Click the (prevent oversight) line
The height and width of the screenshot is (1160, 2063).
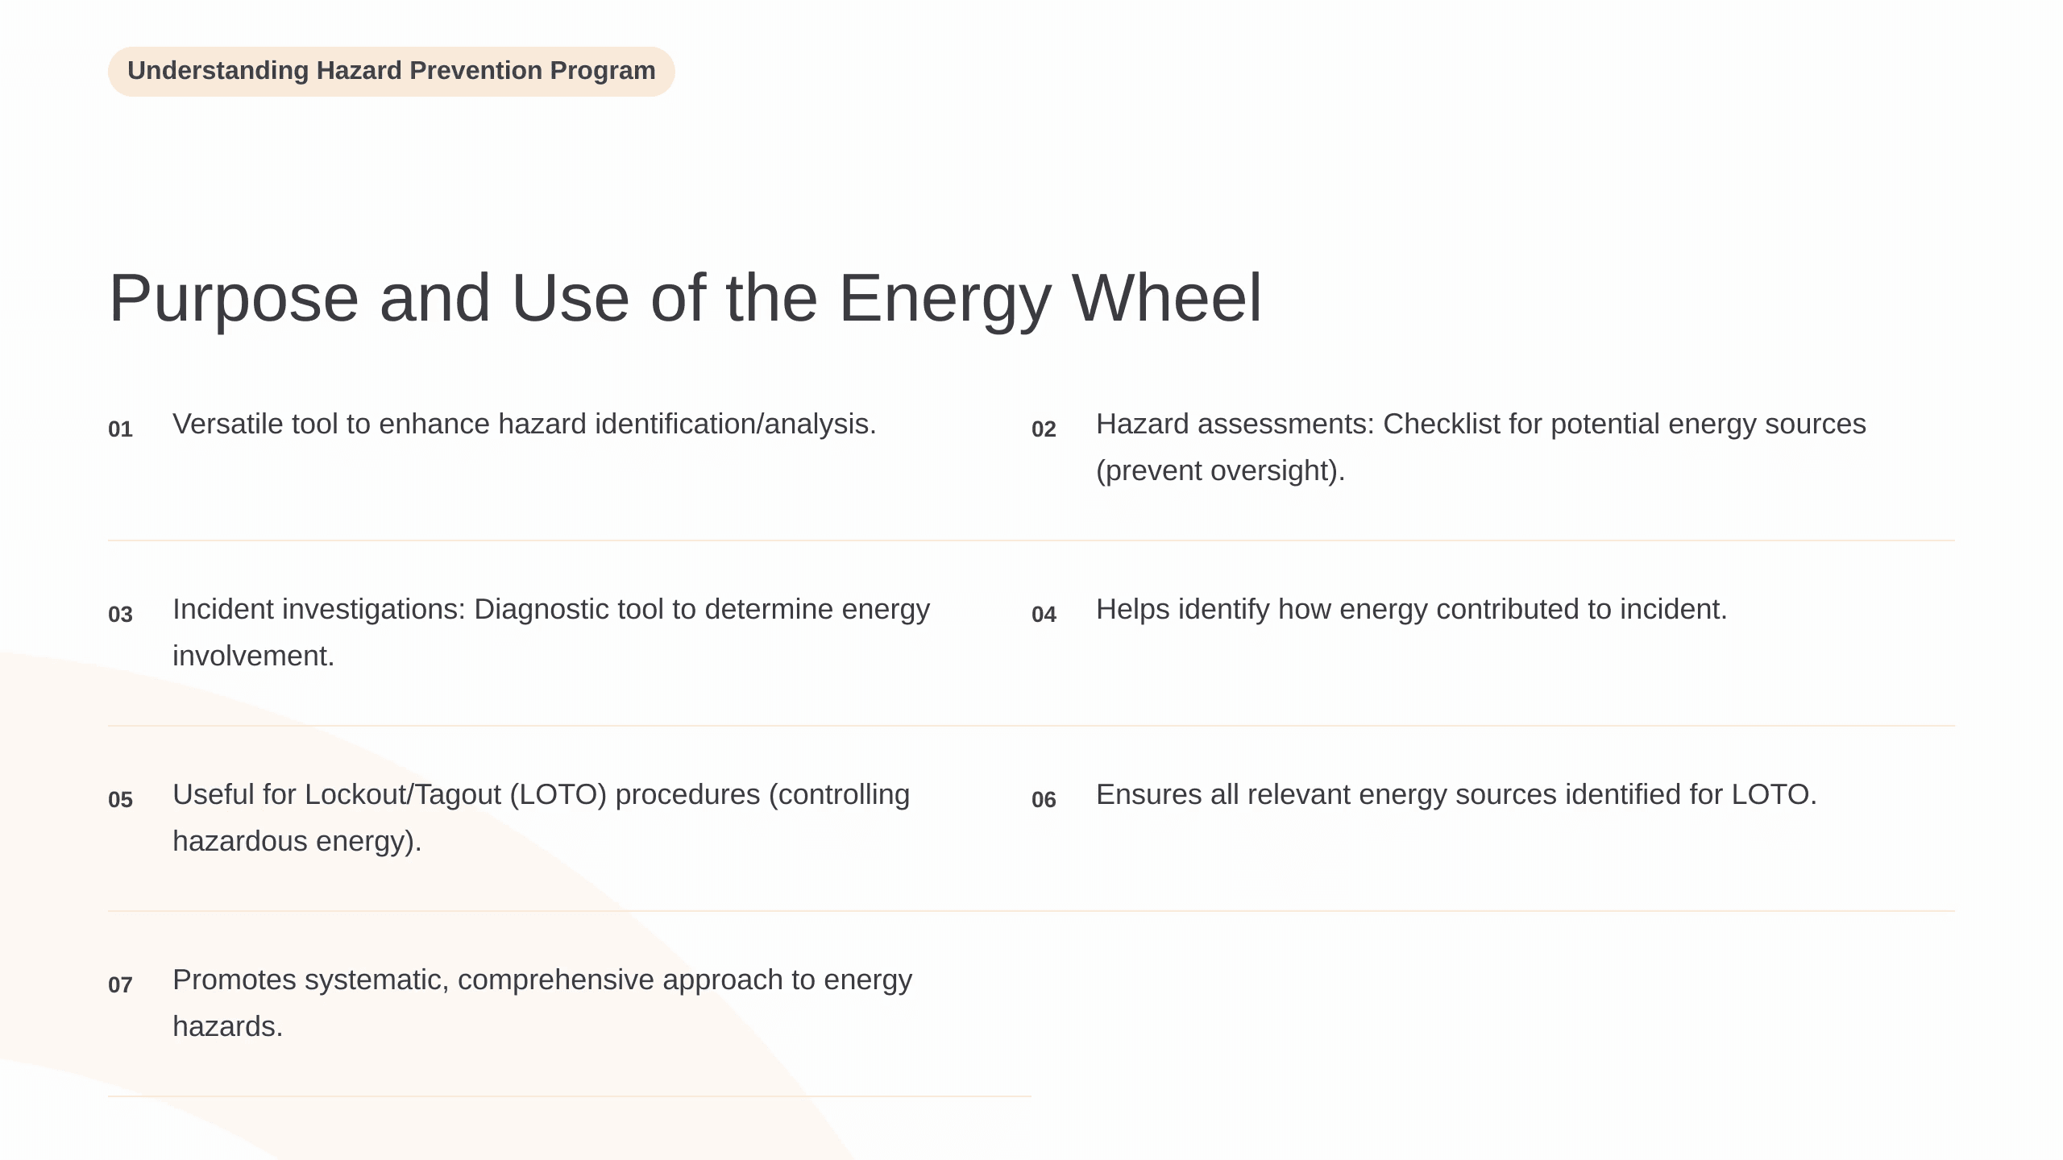[1221, 470]
